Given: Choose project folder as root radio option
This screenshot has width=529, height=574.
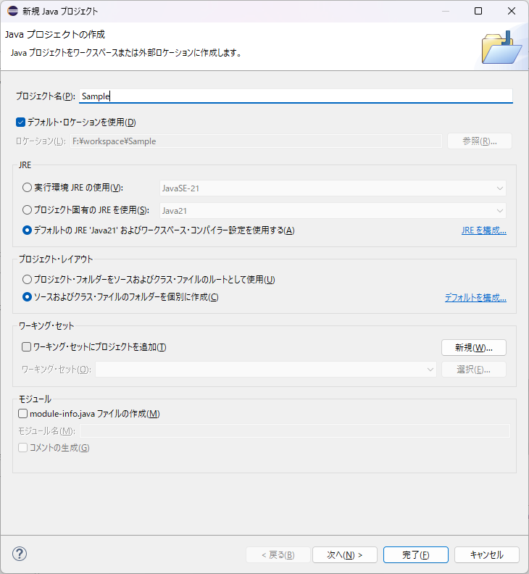Looking at the screenshot, I should tap(28, 279).
